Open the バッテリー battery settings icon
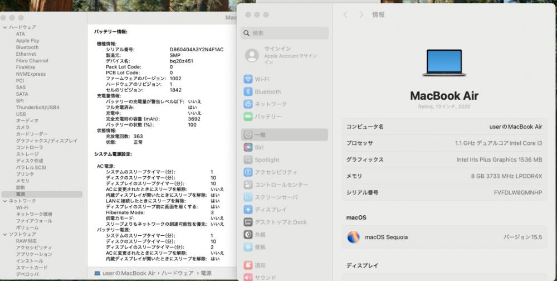 248,117
